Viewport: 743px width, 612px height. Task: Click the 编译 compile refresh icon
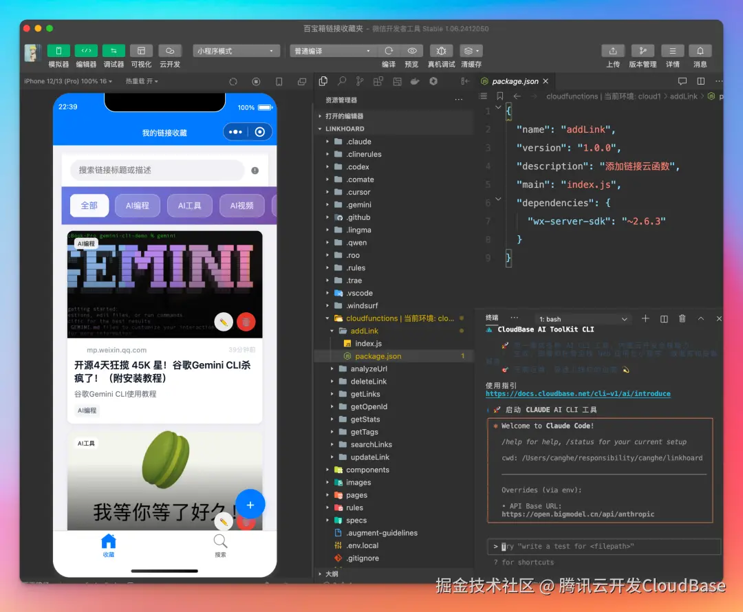(x=389, y=51)
